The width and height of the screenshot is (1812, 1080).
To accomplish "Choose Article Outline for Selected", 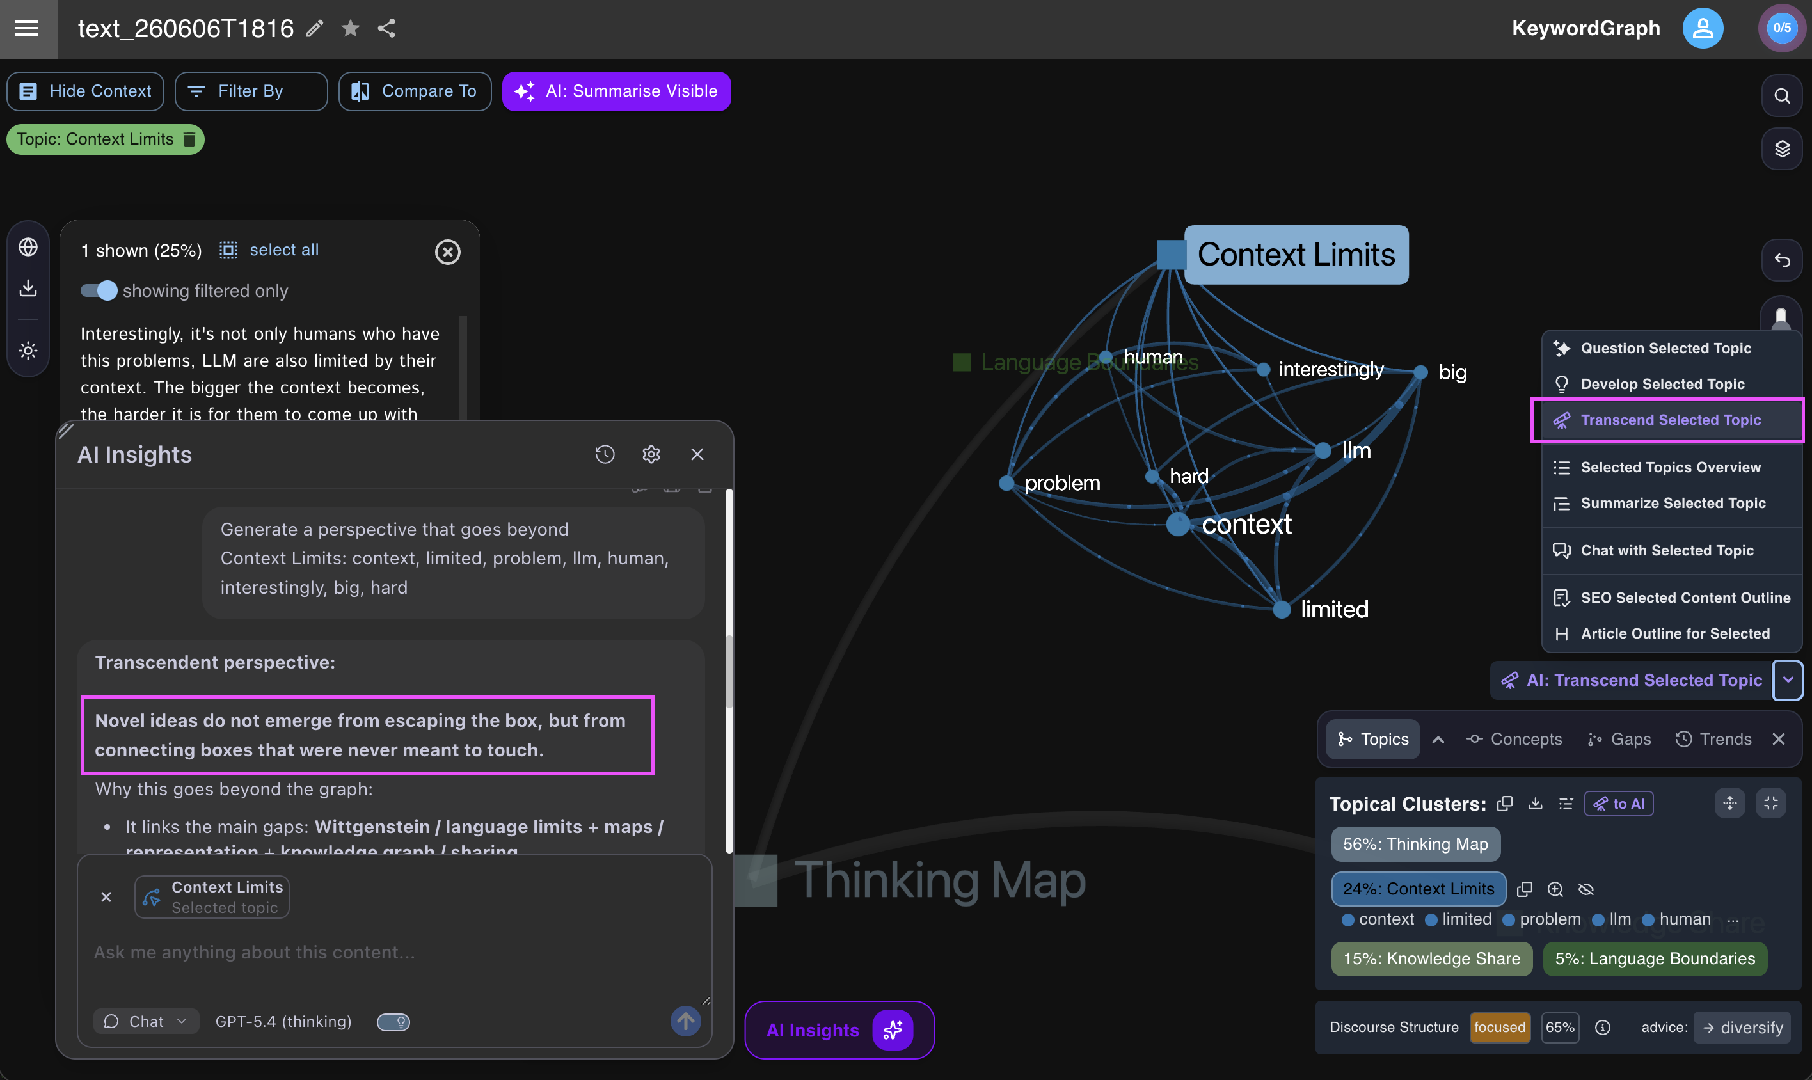I will point(1671,633).
